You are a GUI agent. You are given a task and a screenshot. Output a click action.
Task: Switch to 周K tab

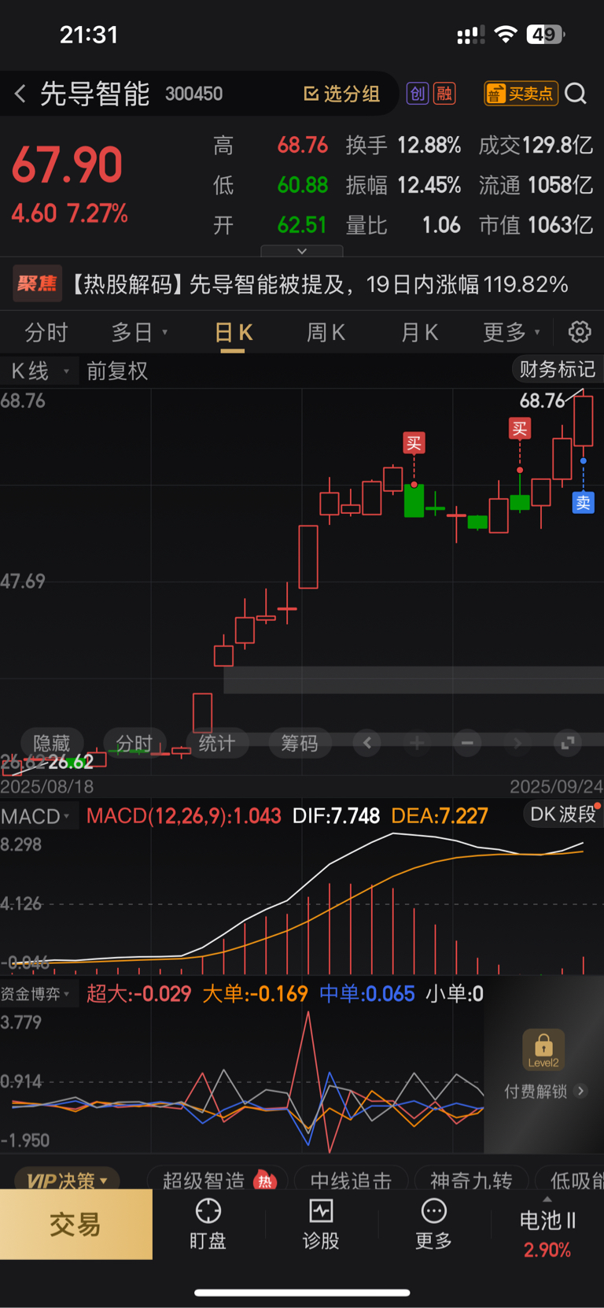pos(326,332)
